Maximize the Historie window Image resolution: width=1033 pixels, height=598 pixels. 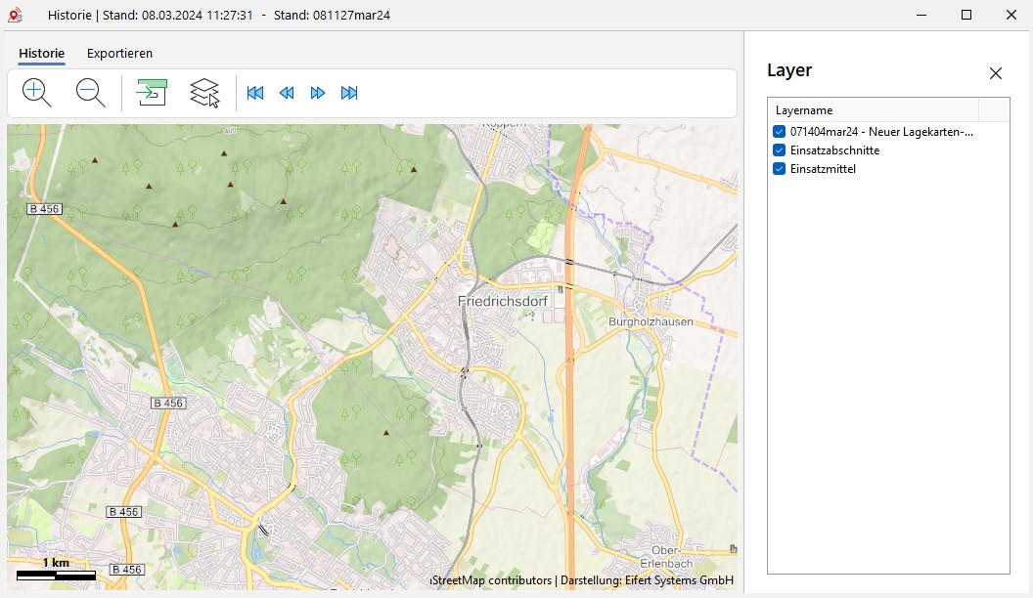tap(966, 15)
